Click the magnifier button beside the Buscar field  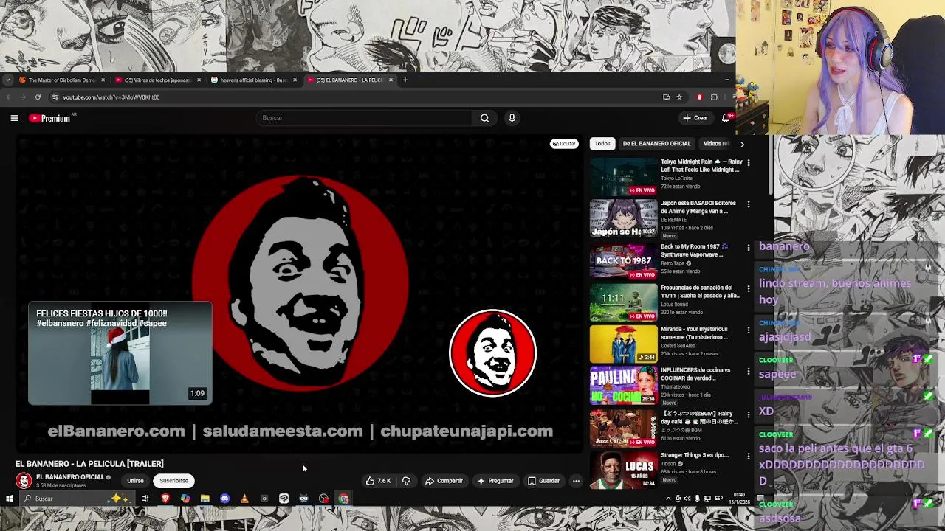click(x=484, y=118)
